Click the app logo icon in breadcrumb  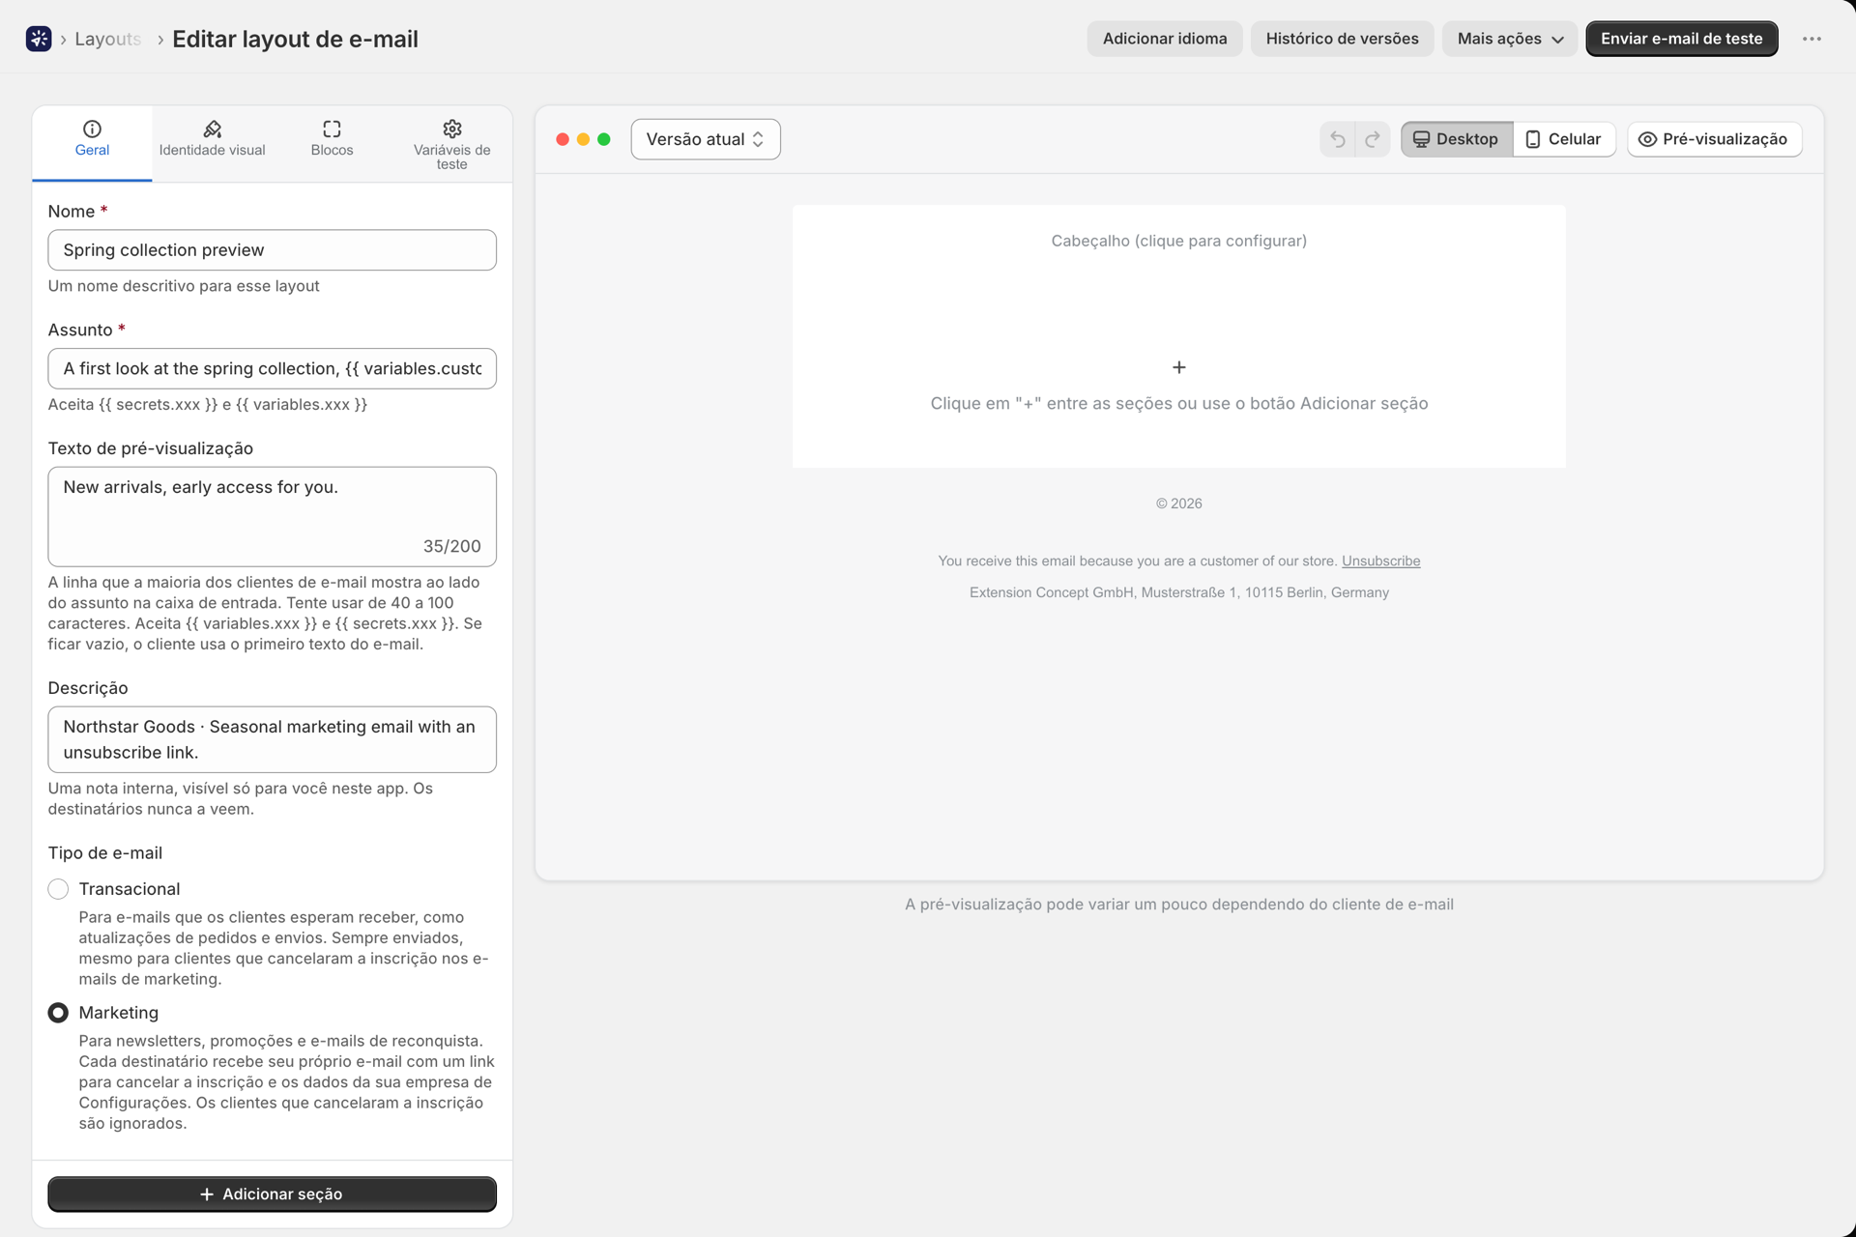pos(39,39)
